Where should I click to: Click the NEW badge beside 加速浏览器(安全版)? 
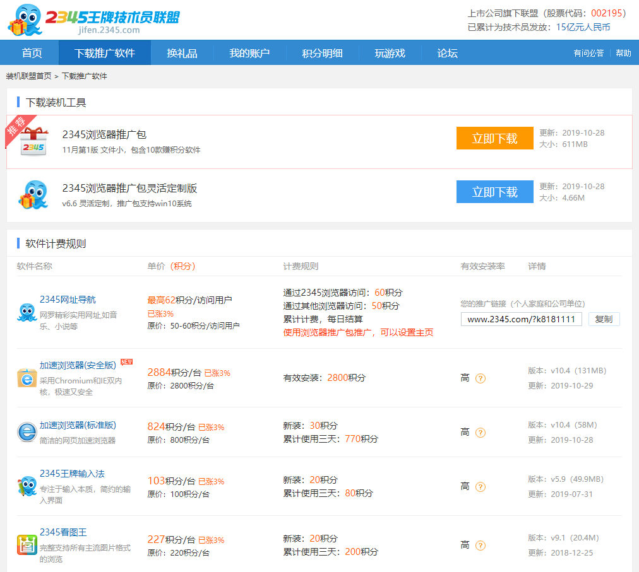[x=127, y=361]
